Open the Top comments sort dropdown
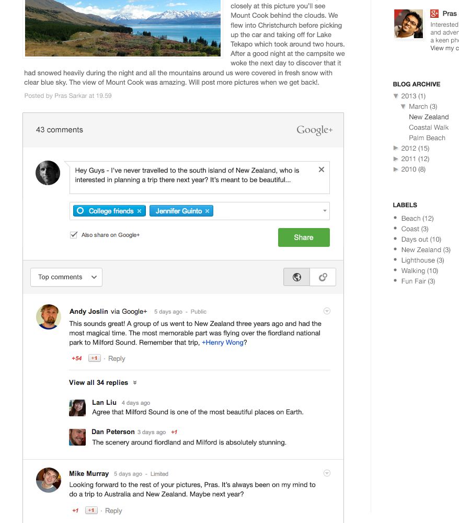Screen dimensions: 459x523 [x=66, y=277]
